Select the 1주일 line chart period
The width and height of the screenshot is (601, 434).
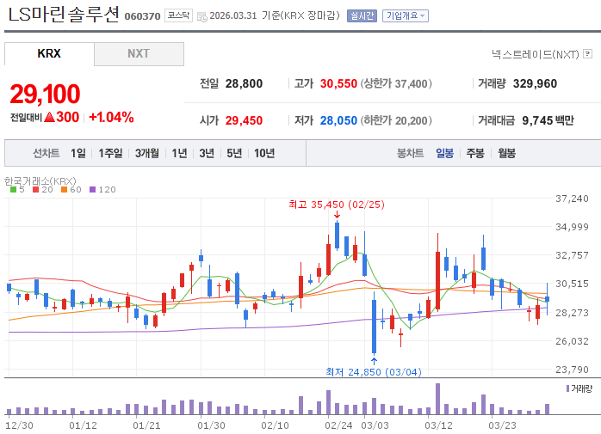pyautogui.click(x=110, y=154)
